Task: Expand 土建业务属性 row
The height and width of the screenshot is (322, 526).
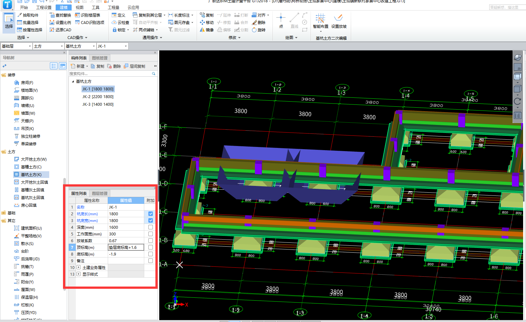Action: coord(78,267)
